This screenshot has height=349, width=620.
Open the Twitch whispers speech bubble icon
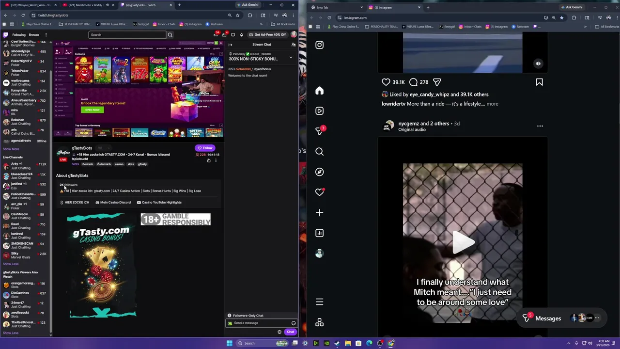(233, 35)
